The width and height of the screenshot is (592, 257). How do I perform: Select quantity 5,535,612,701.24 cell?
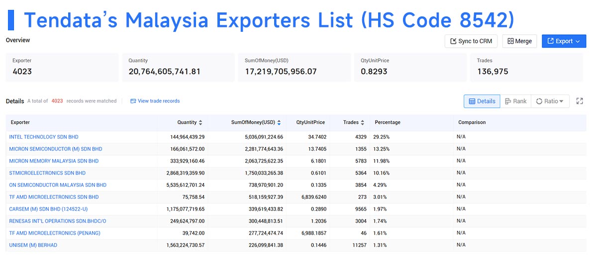pos(186,185)
